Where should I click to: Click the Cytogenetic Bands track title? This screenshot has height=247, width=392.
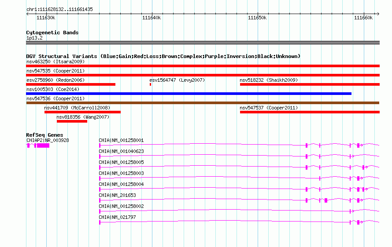click(52, 33)
